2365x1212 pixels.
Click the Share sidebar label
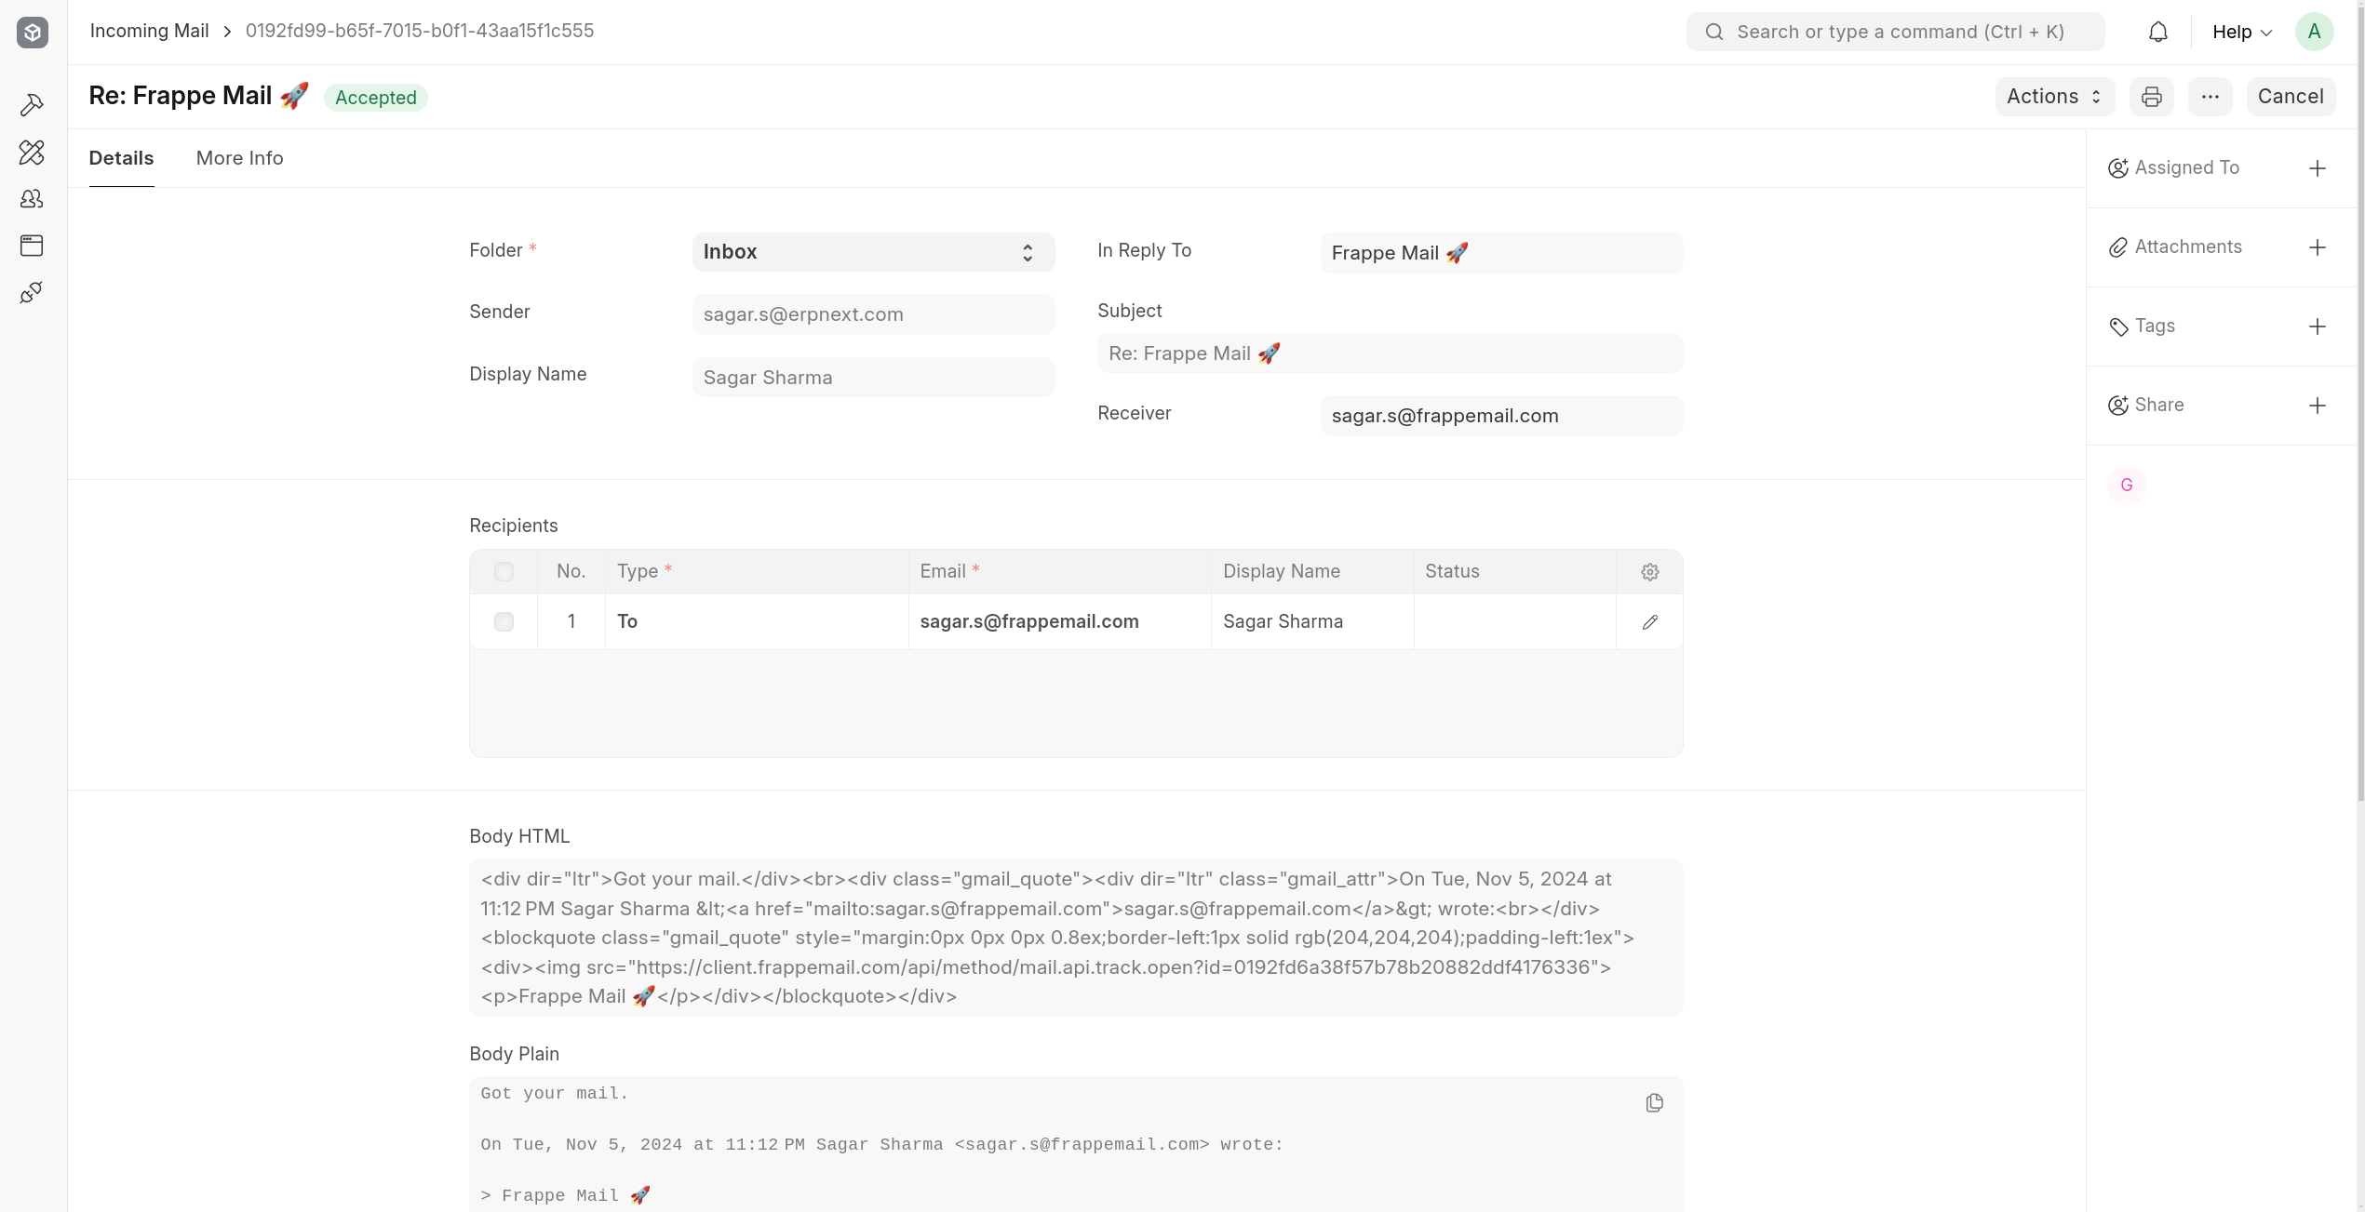tap(2158, 406)
